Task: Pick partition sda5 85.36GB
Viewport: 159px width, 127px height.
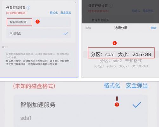Action: tap(121, 66)
